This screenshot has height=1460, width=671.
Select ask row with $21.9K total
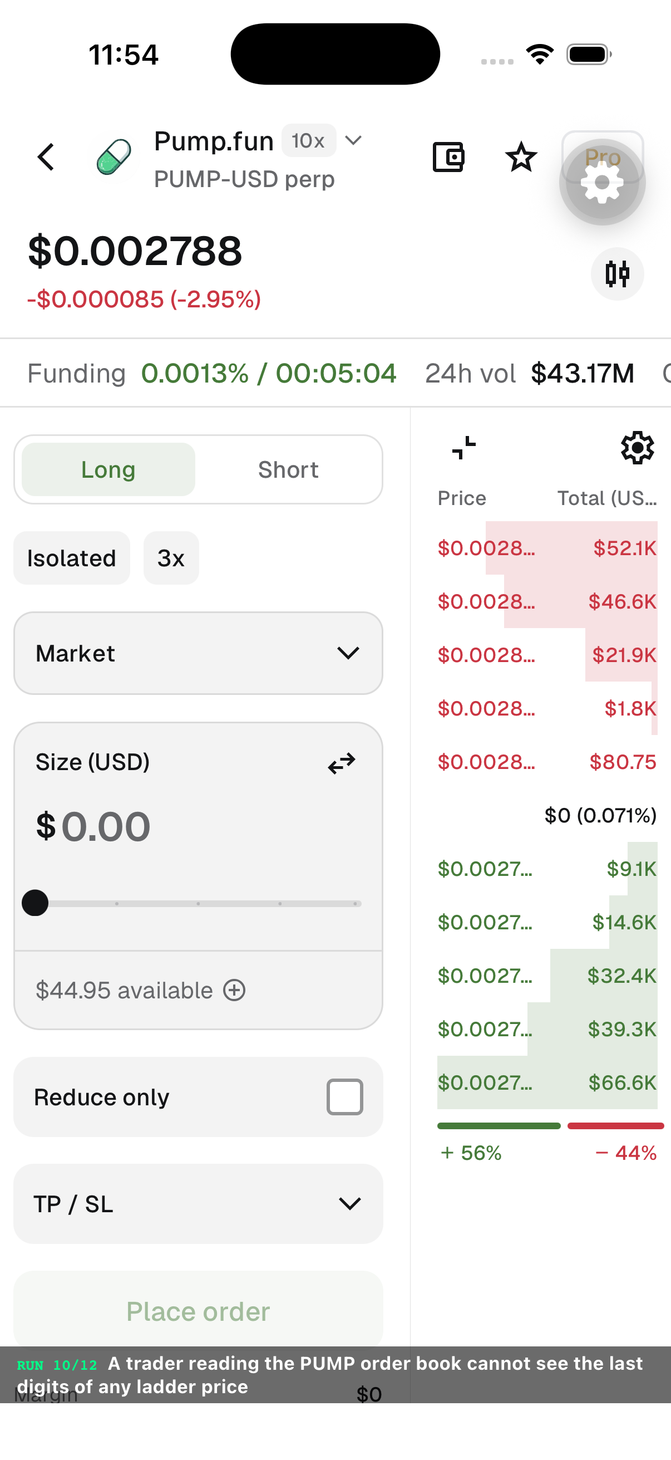point(547,655)
